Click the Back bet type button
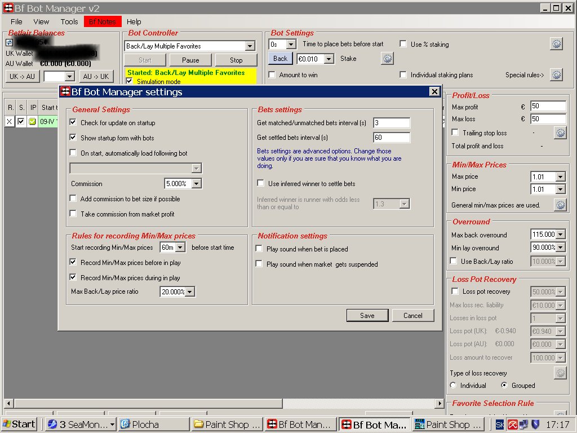The height and width of the screenshot is (433, 577). (281, 59)
